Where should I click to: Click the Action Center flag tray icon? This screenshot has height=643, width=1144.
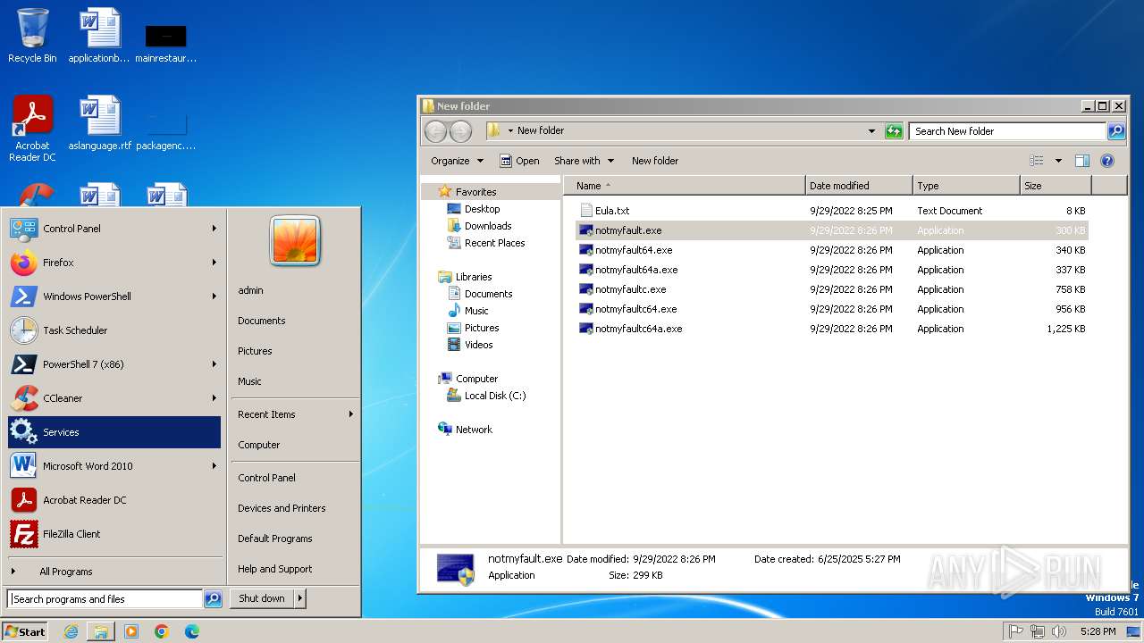(x=1016, y=631)
